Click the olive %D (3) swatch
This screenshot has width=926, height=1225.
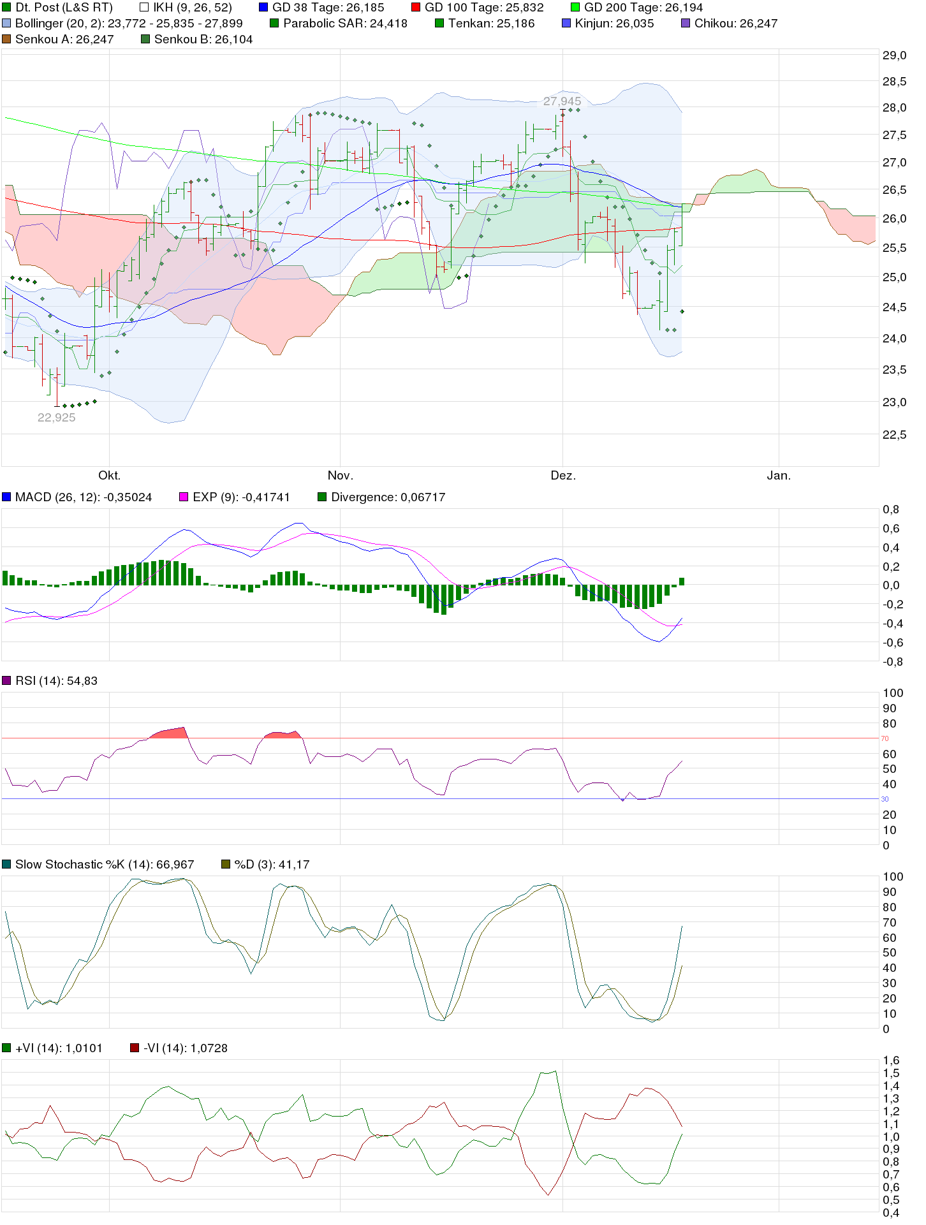tap(225, 865)
